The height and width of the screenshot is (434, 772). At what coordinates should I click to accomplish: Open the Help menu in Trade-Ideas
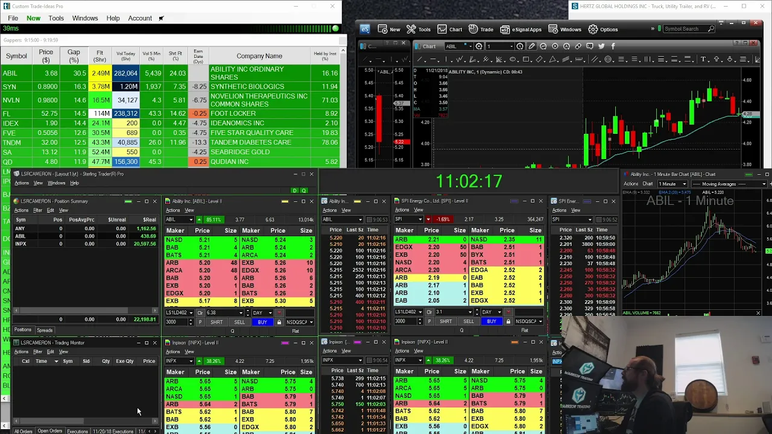(113, 18)
